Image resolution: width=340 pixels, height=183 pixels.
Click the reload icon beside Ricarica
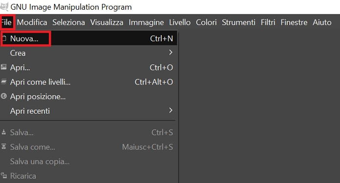pos(4,175)
